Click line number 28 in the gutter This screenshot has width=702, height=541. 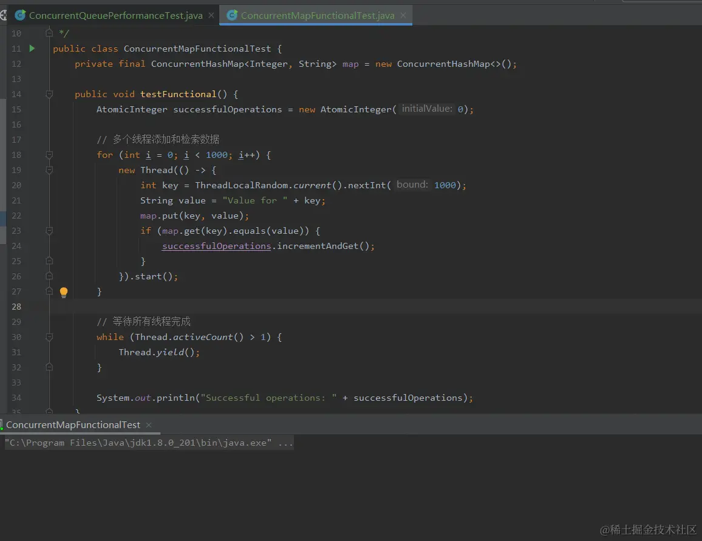(x=16, y=307)
